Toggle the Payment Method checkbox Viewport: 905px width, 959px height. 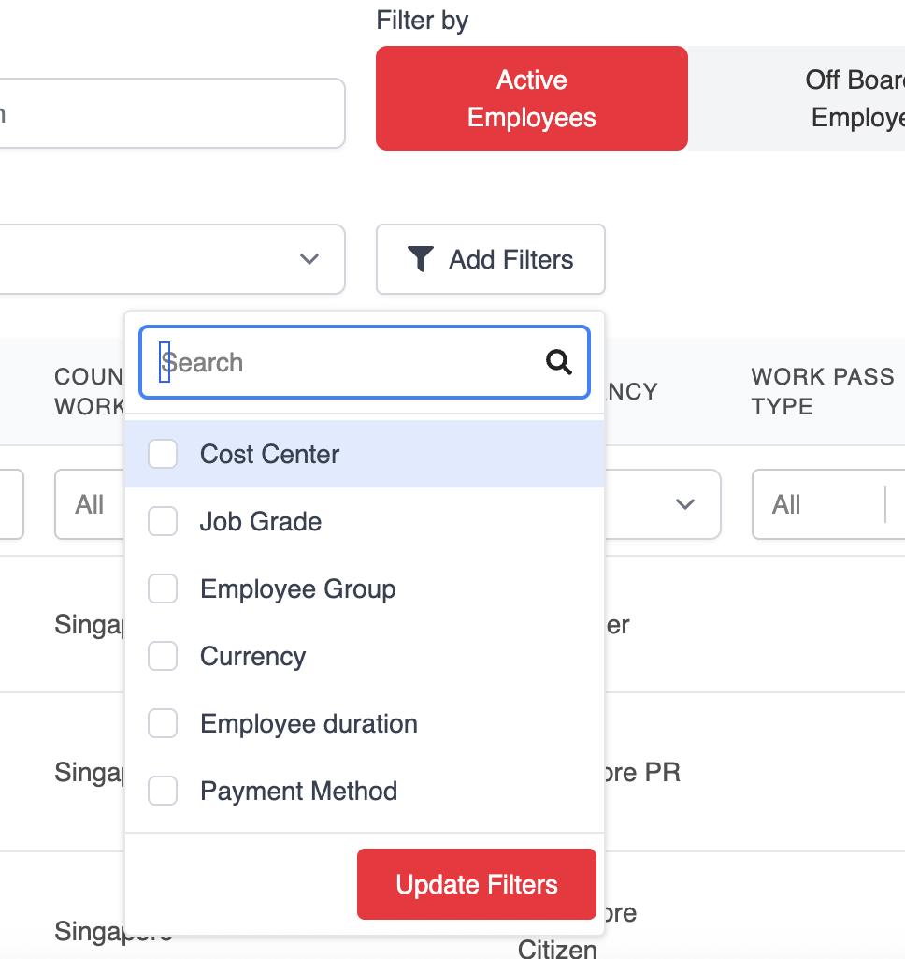tap(163, 791)
